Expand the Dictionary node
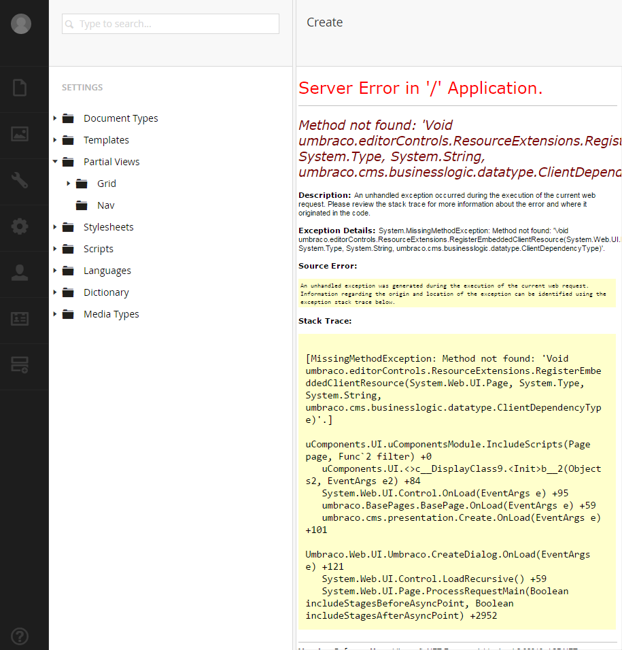 point(54,292)
